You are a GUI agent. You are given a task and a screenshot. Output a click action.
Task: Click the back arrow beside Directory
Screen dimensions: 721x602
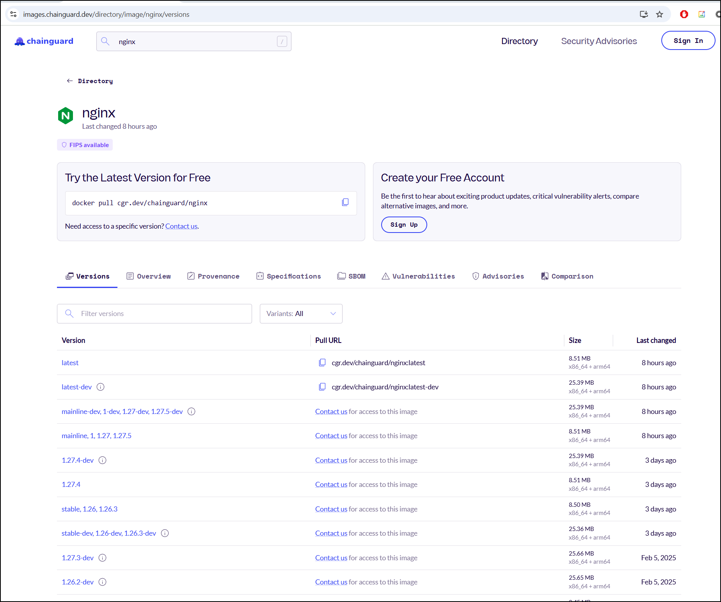click(x=70, y=81)
